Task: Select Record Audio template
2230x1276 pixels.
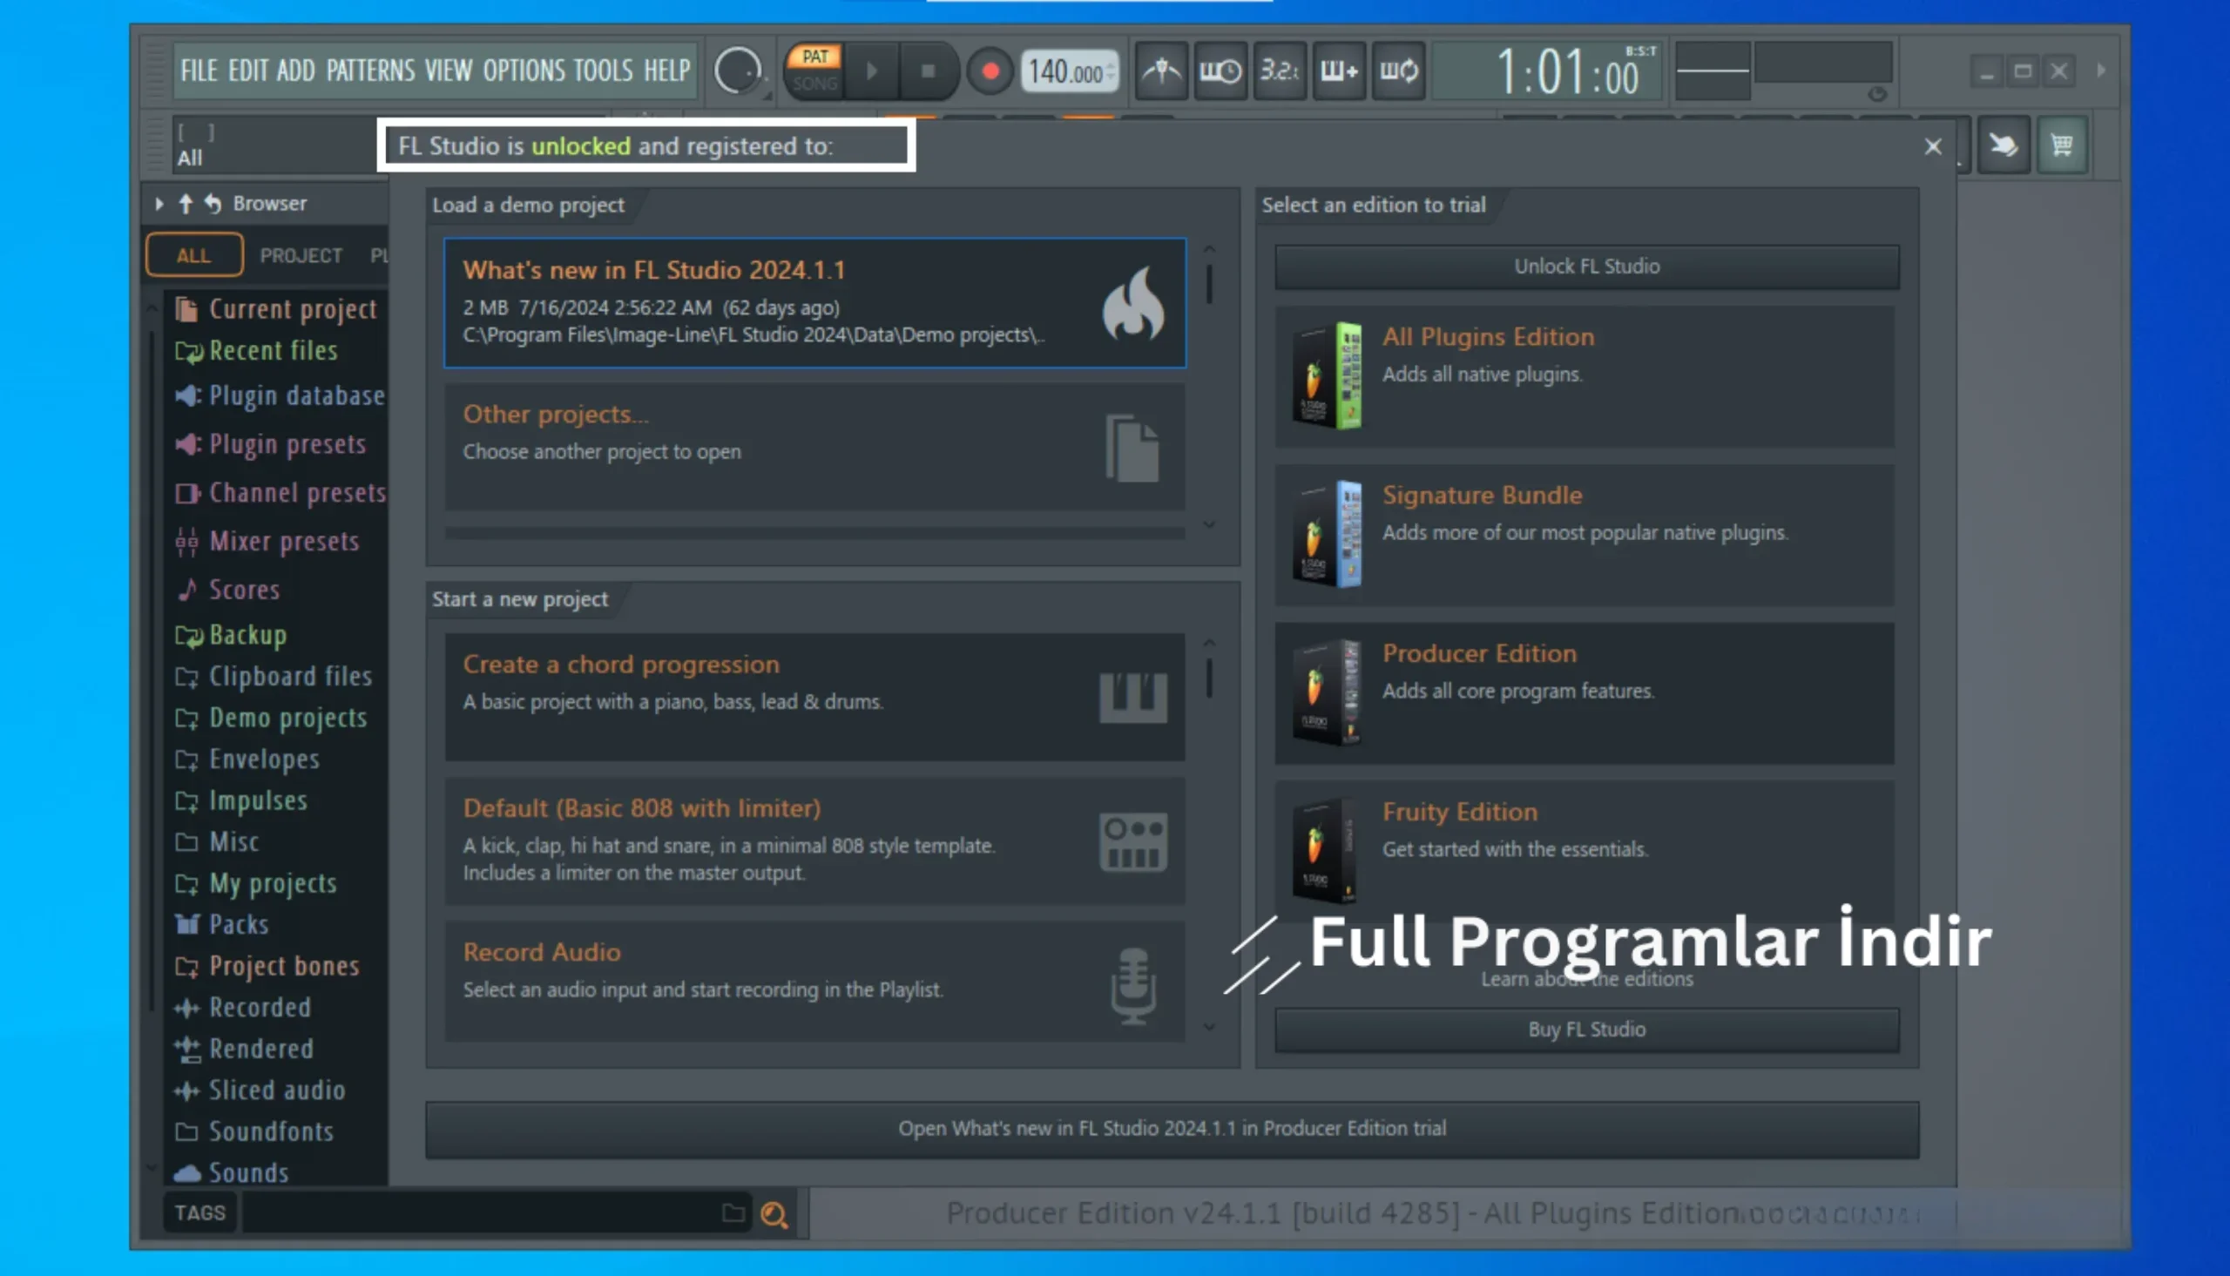Action: click(814, 982)
